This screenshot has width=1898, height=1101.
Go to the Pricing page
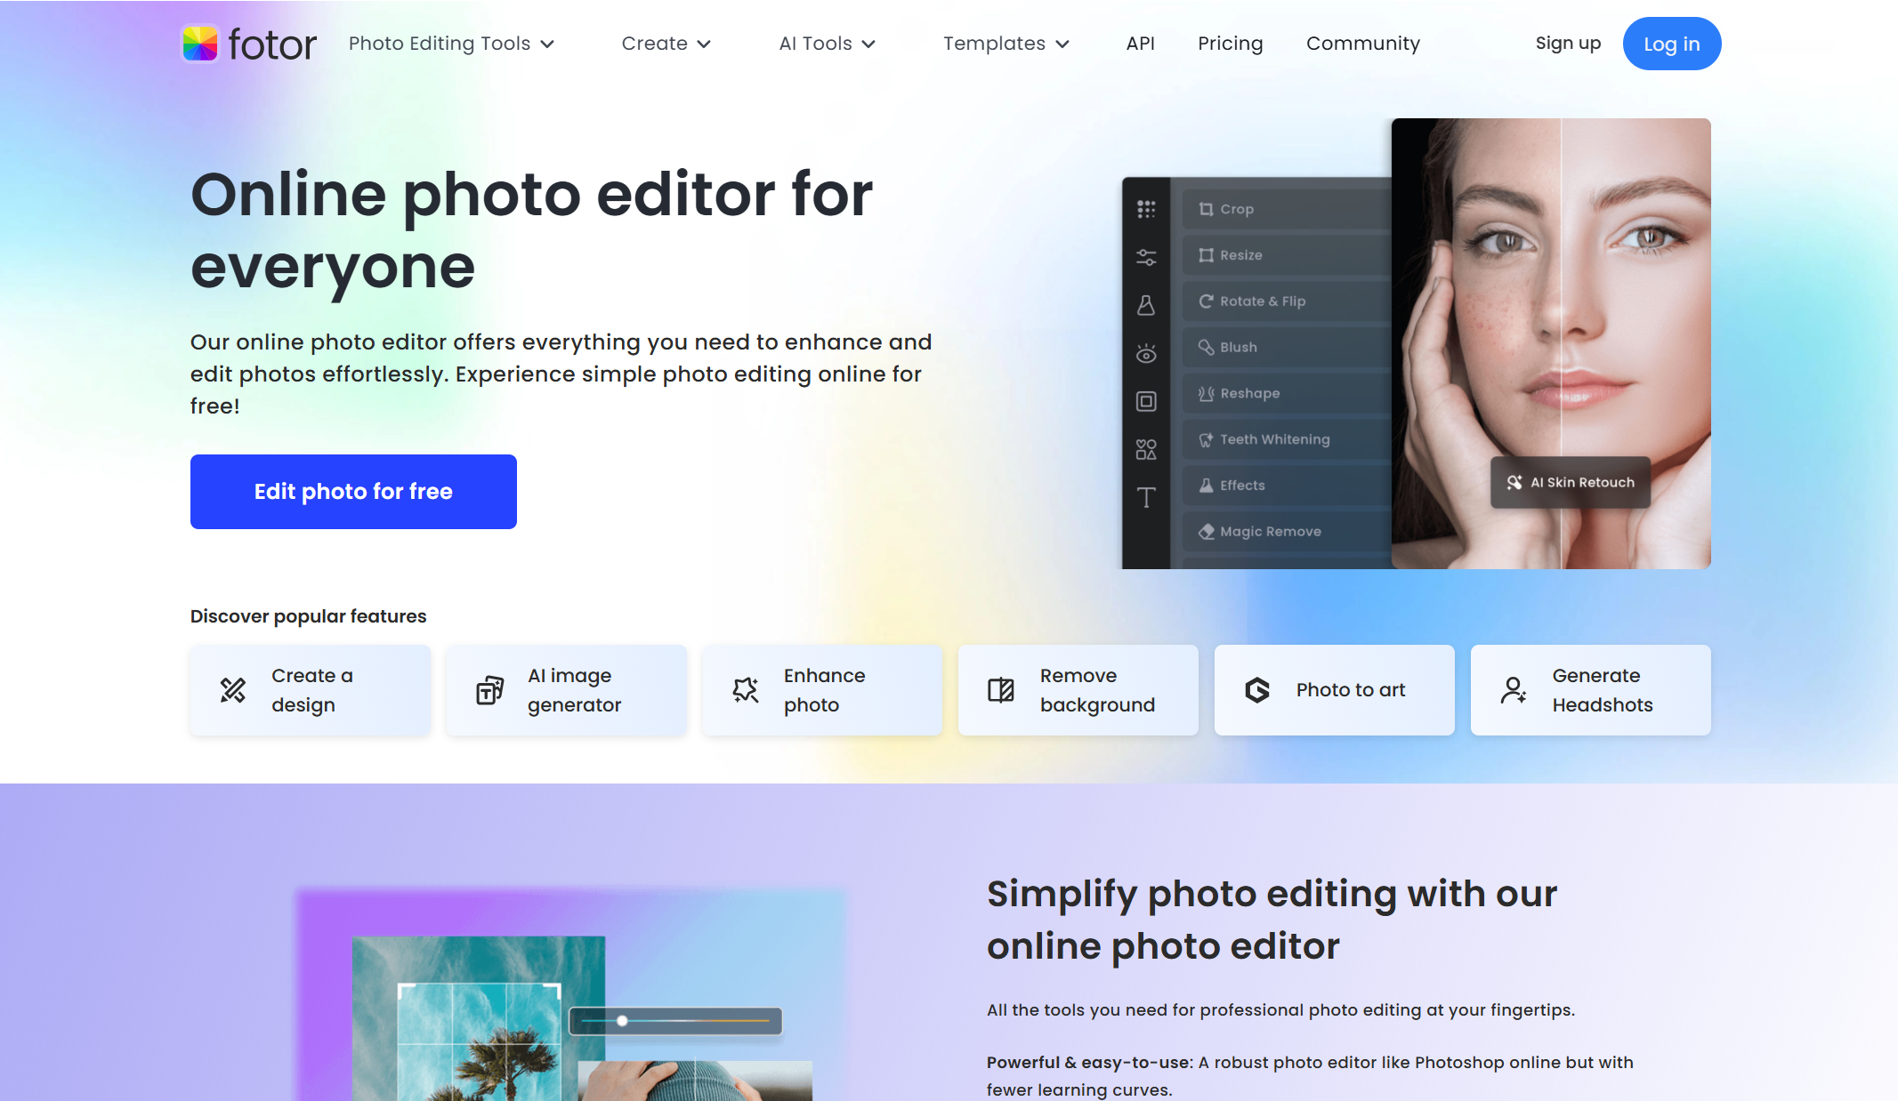point(1230,44)
